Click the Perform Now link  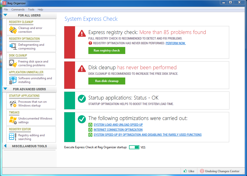[x=176, y=43]
